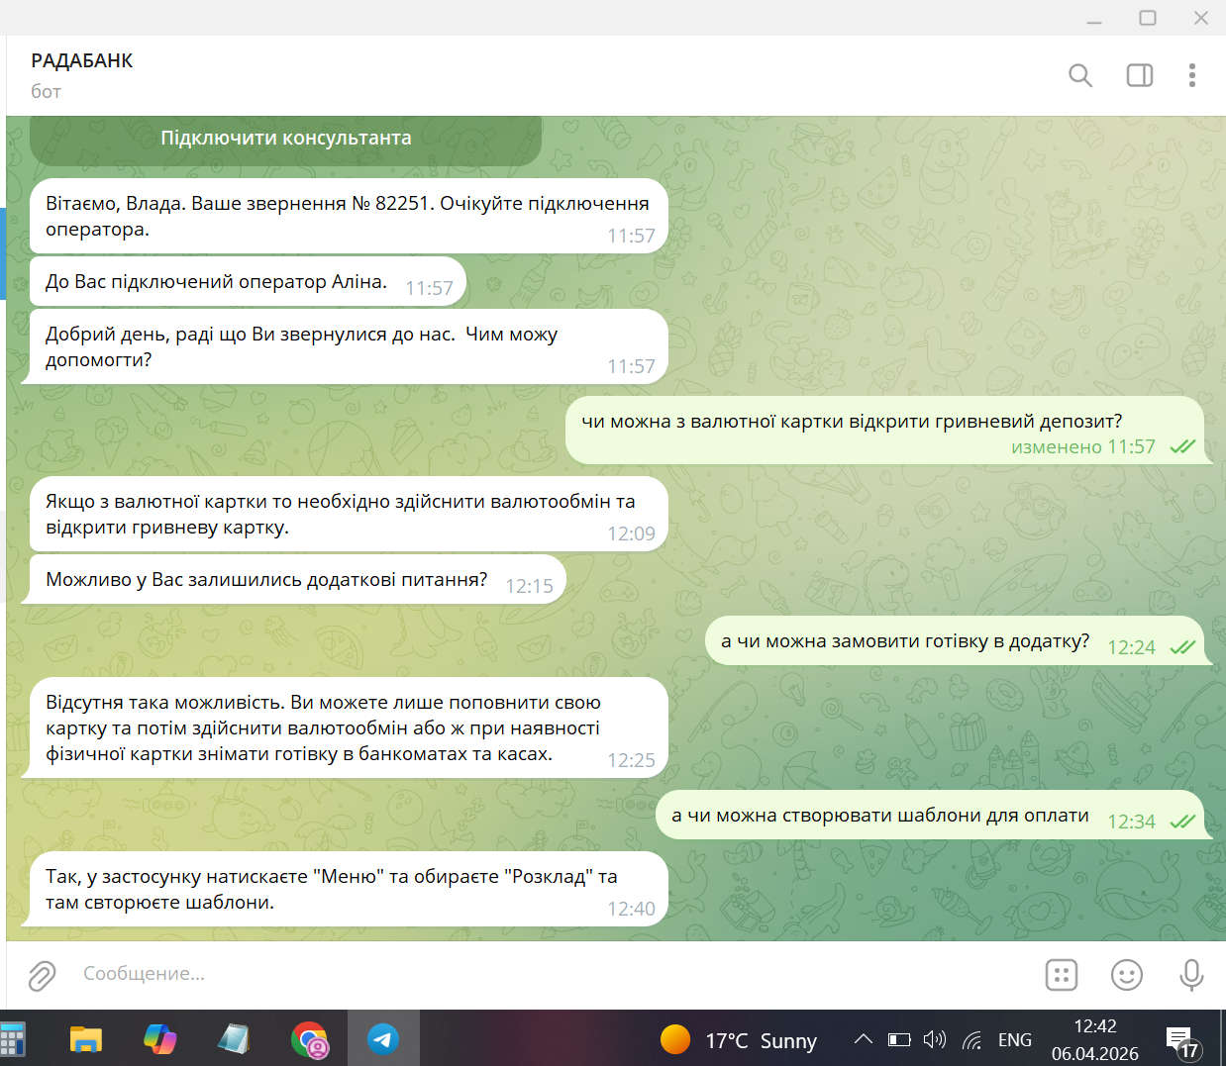Image resolution: width=1226 pixels, height=1066 pixels.
Task: Attach a file with the paperclip icon
Action: click(42, 975)
